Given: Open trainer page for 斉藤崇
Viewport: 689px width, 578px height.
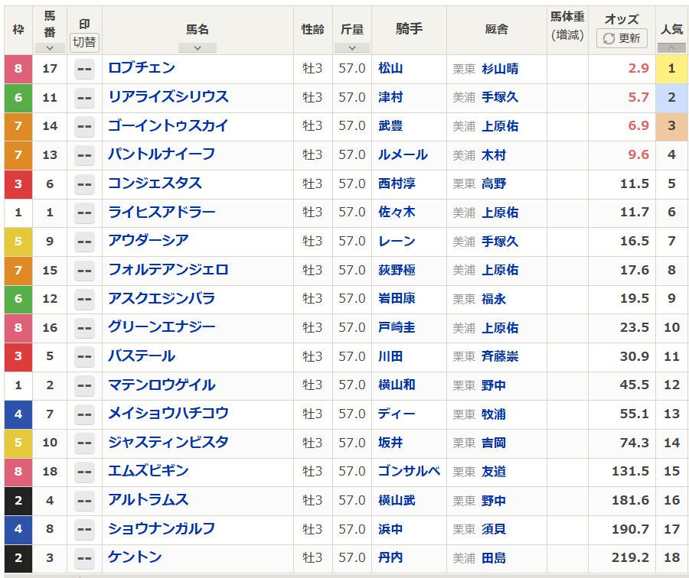Looking at the screenshot, I should pos(500,356).
